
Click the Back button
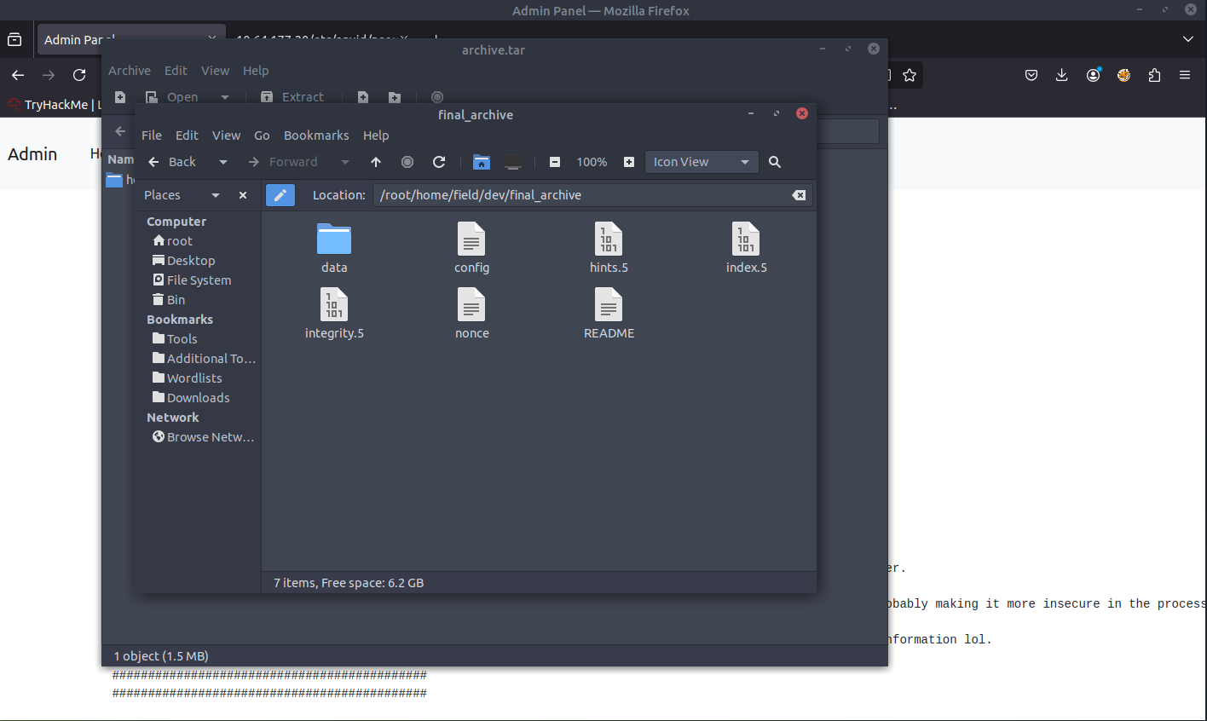(x=173, y=162)
